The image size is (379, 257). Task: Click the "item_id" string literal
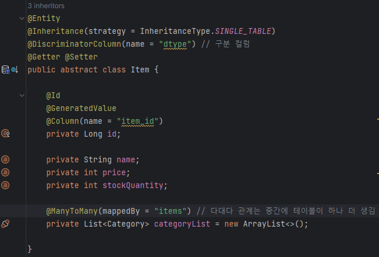138,121
